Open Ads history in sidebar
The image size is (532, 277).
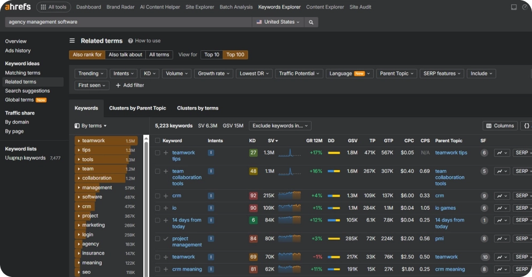18,51
